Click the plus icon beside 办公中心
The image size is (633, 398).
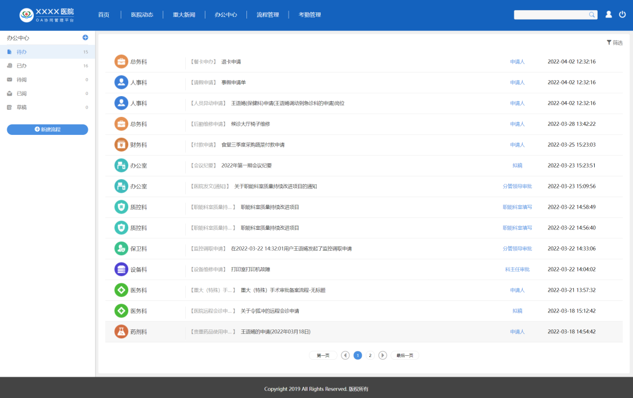(x=86, y=38)
